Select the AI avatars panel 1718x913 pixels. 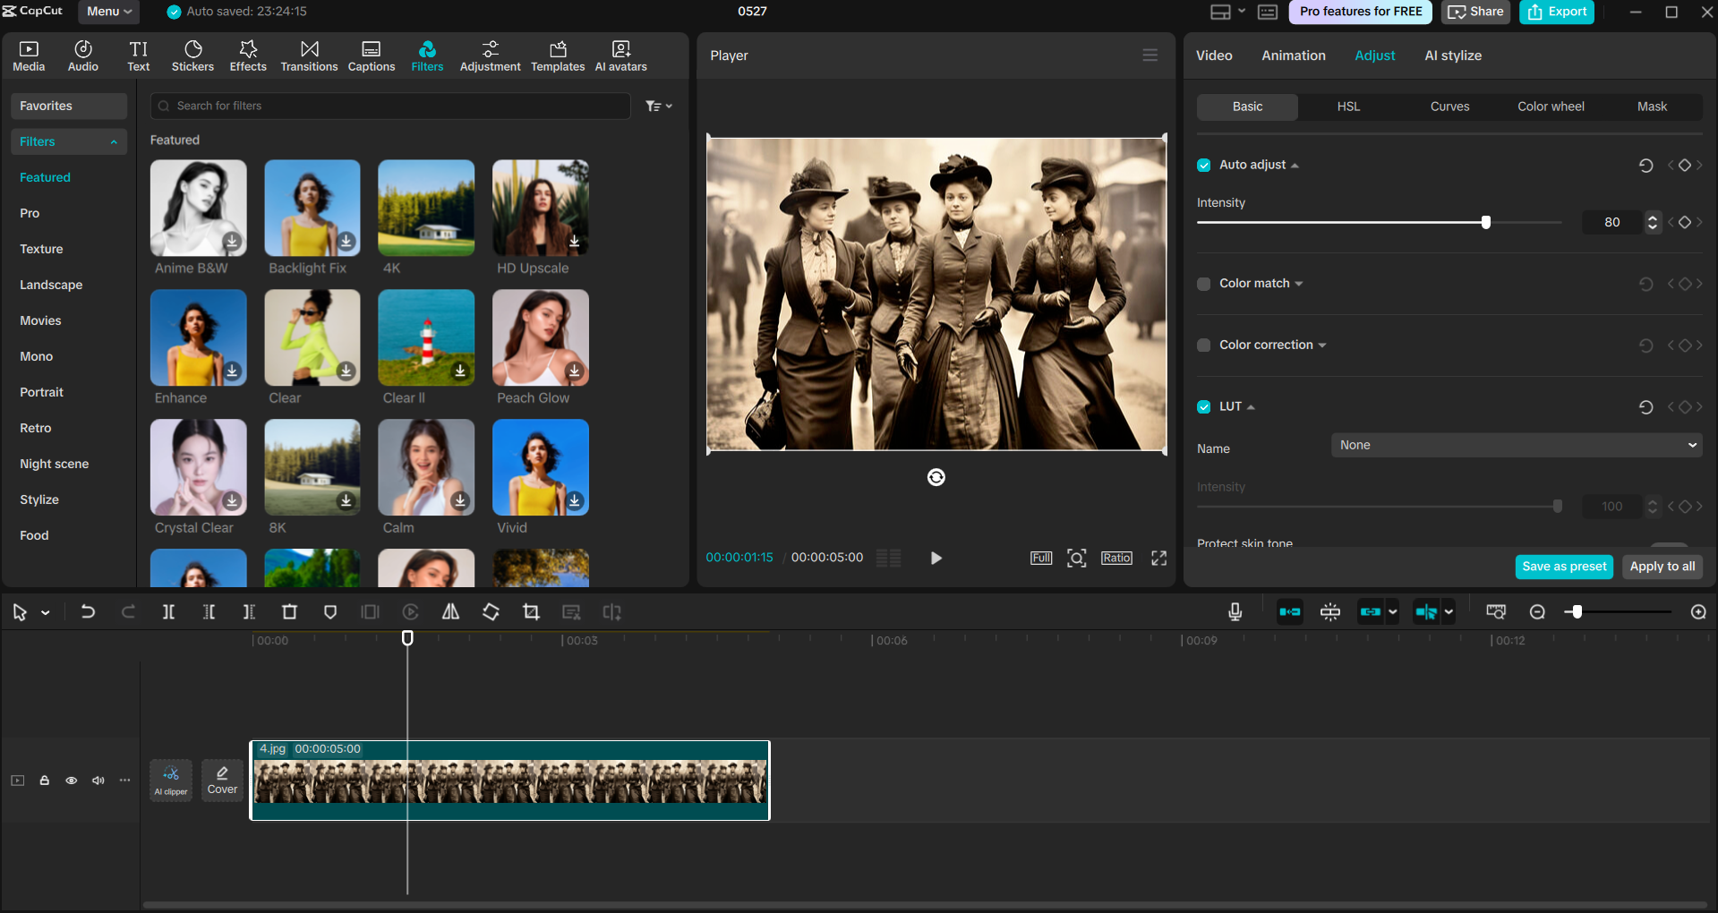pos(620,55)
